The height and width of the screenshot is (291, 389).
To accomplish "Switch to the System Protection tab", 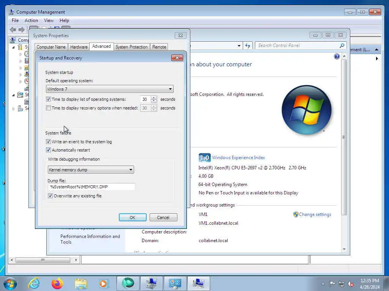I will [131, 47].
